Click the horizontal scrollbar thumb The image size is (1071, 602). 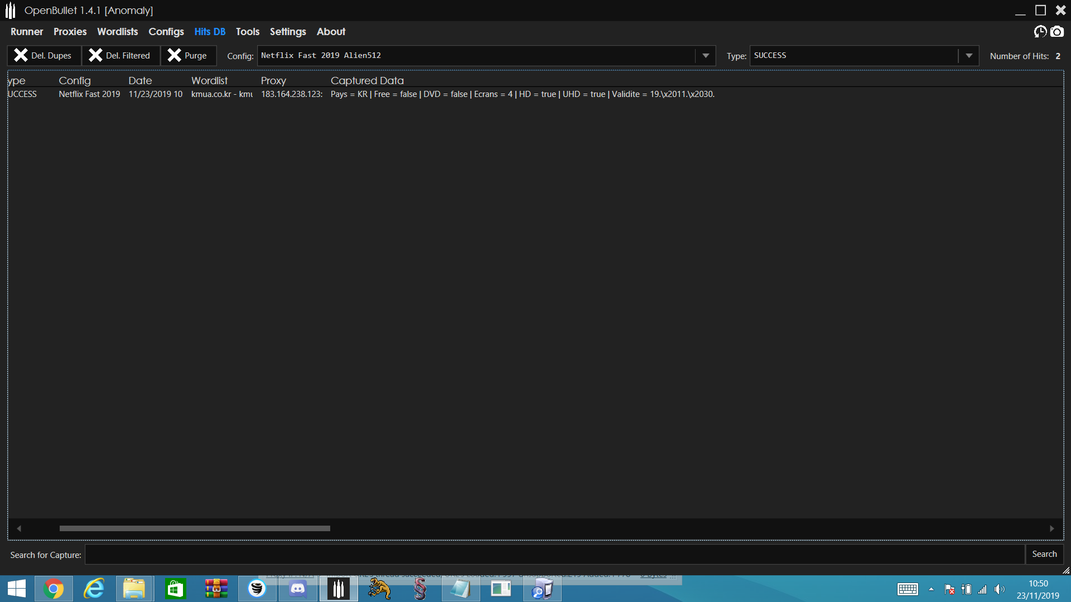[x=195, y=528]
